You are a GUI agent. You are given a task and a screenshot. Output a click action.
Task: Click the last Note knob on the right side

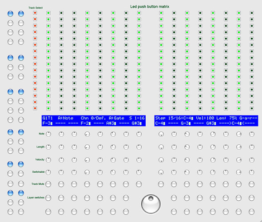(x=252, y=134)
